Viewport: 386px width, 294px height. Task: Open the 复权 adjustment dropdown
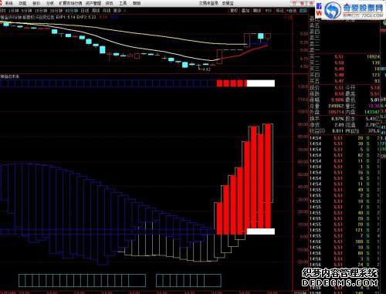pyautogui.click(x=234, y=11)
